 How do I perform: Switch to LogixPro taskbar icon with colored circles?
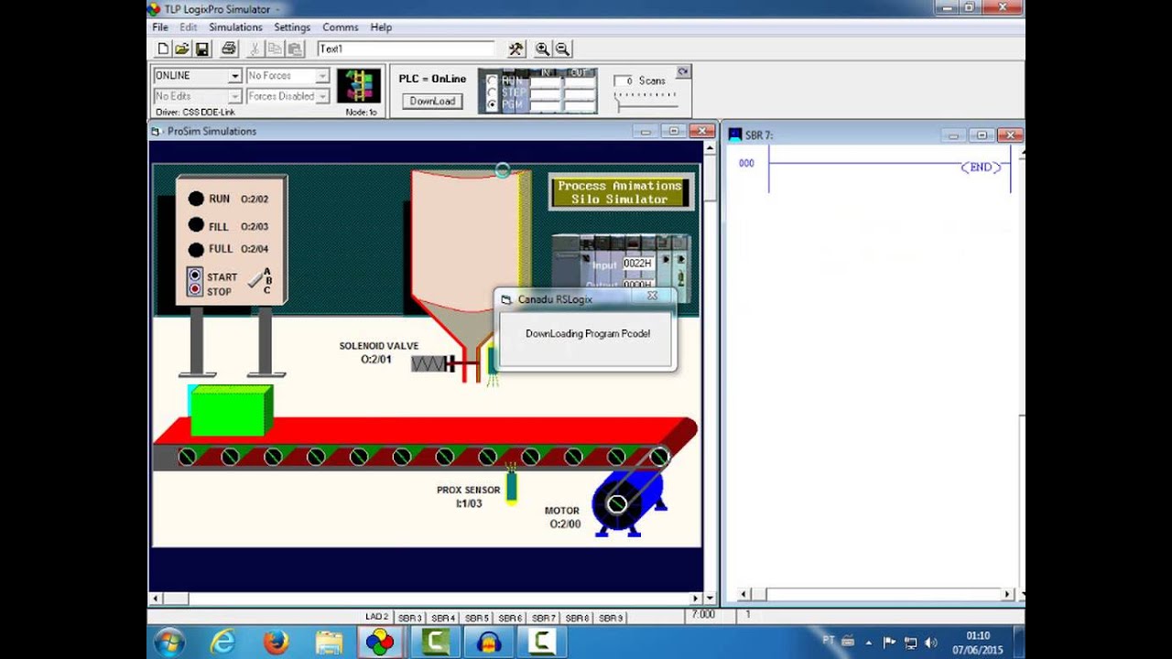(380, 643)
